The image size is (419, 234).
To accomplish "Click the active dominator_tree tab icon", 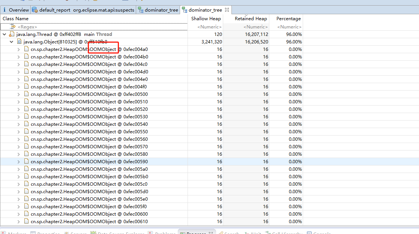I will point(185,10).
